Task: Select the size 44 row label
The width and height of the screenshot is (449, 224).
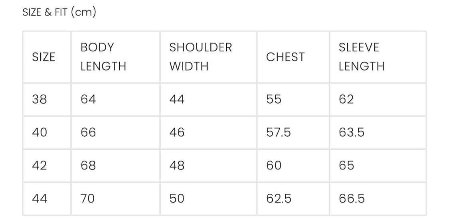Action: tap(40, 198)
